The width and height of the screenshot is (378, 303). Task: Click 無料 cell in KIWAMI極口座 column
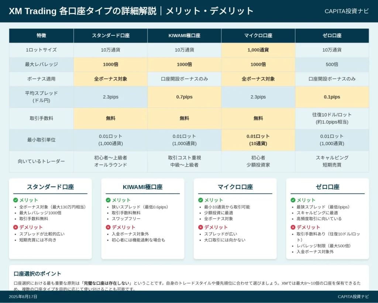point(185,118)
